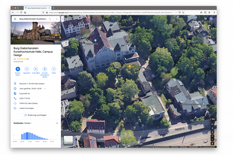Click Änderung vorschlagen button

pyautogui.click(x=36, y=115)
